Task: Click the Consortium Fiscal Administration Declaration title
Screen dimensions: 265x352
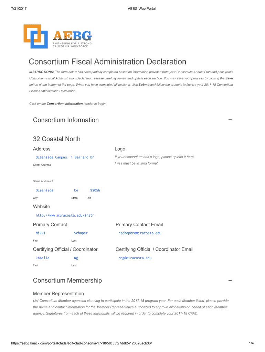Action: click(107, 62)
